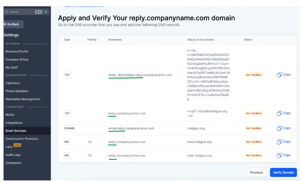Open Reputation Management

point(23,99)
